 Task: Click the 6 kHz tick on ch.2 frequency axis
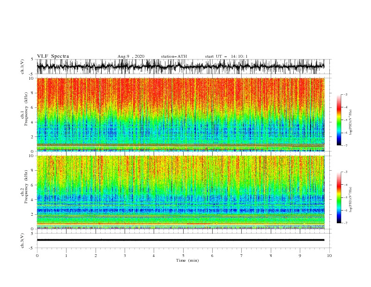[x=33, y=185]
